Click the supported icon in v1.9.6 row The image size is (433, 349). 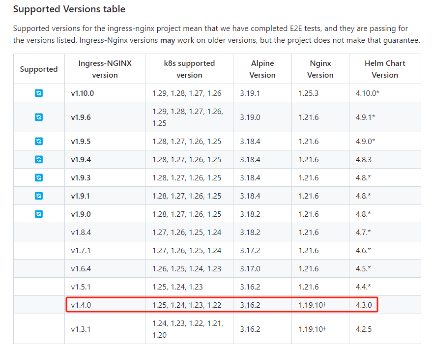click(x=39, y=117)
